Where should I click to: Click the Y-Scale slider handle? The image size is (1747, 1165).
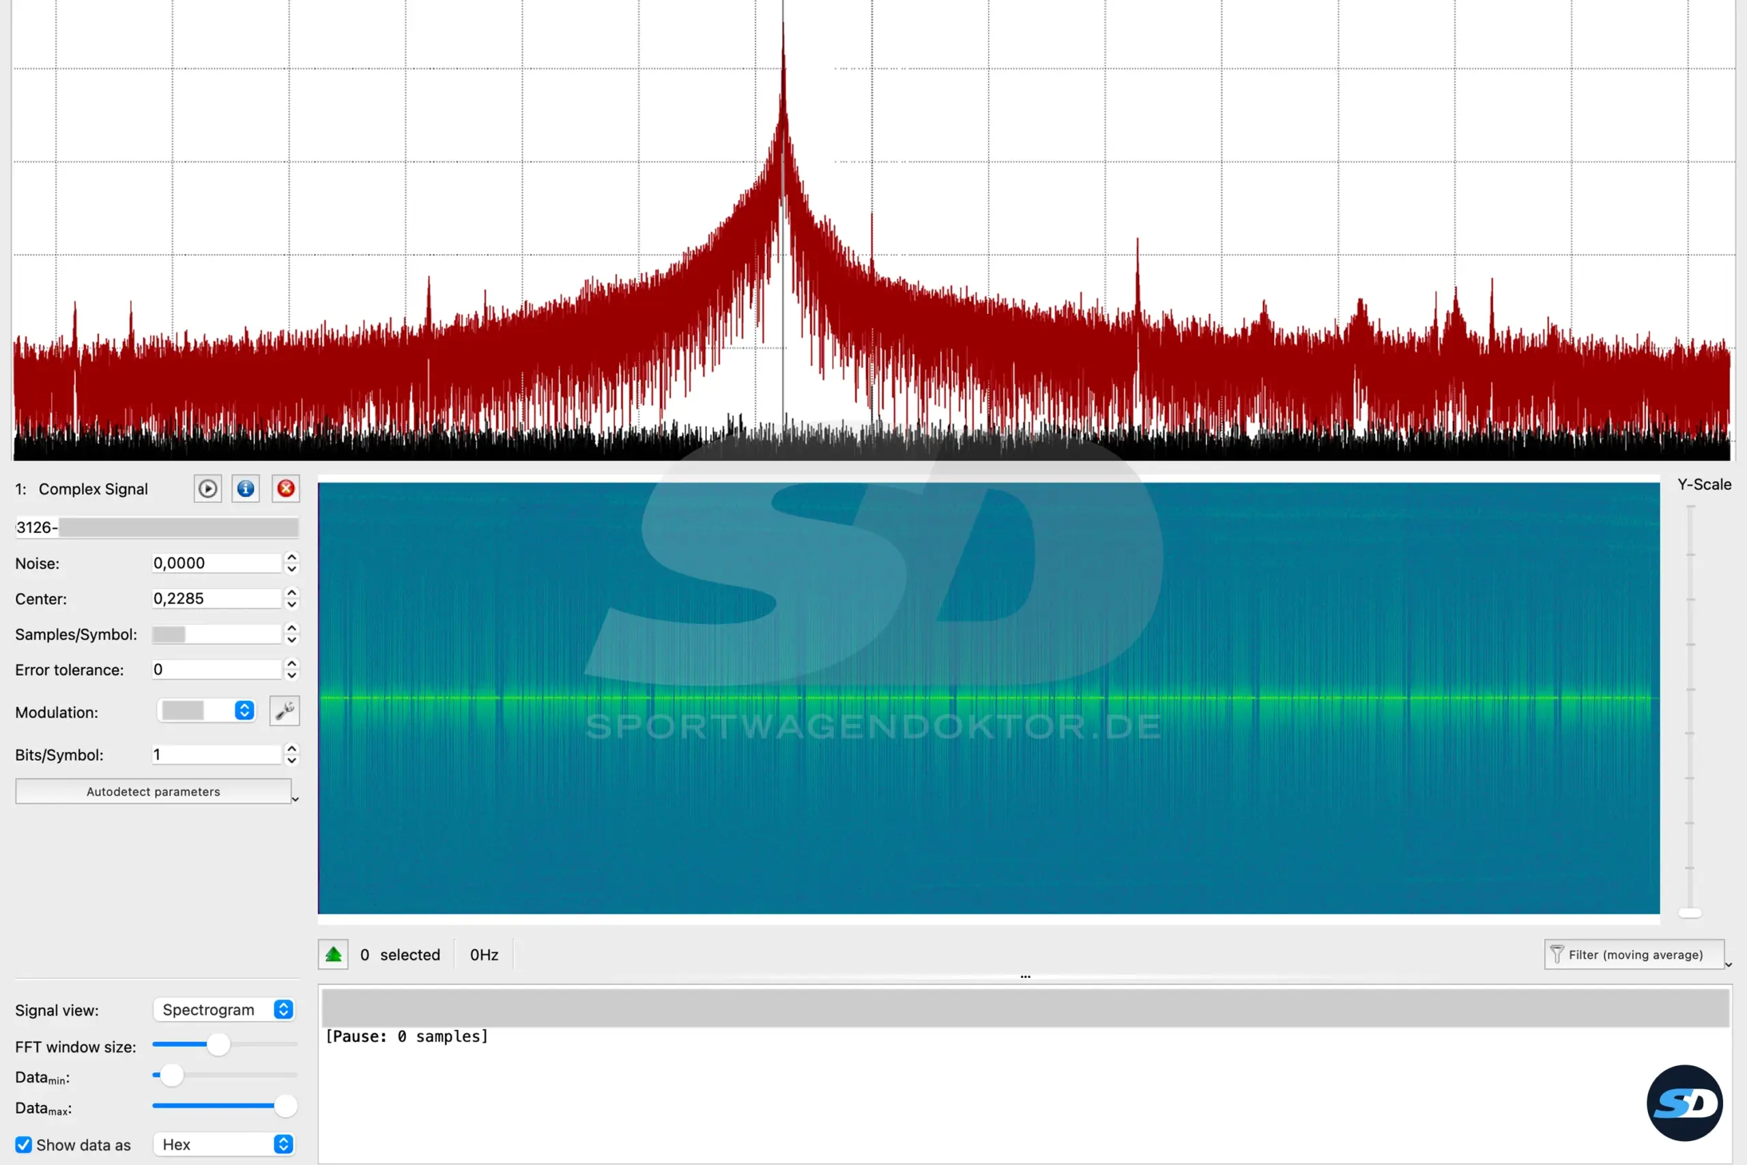(x=1690, y=913)
